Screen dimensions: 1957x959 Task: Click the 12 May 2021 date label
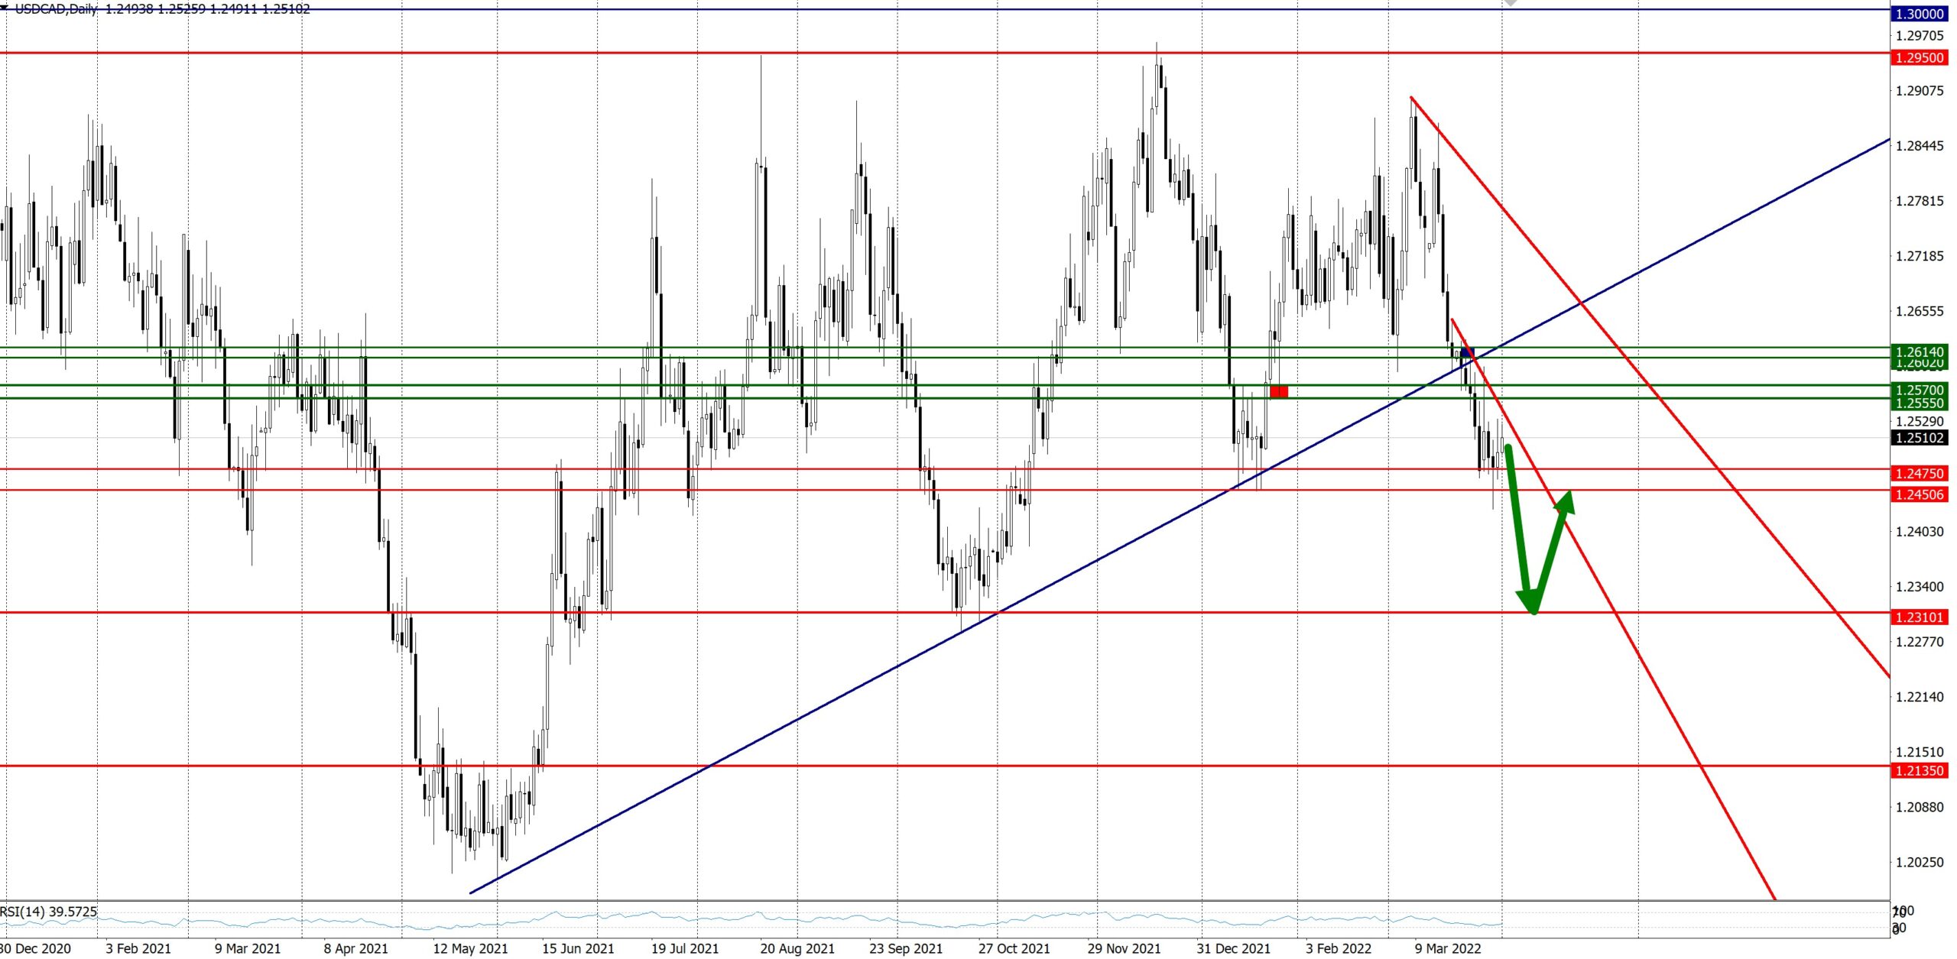tap(469, 948)
